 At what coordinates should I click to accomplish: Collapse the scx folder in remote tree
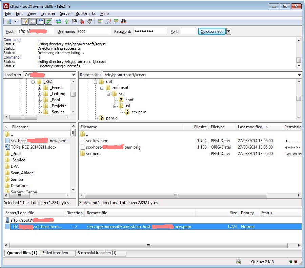pos(108,94)
